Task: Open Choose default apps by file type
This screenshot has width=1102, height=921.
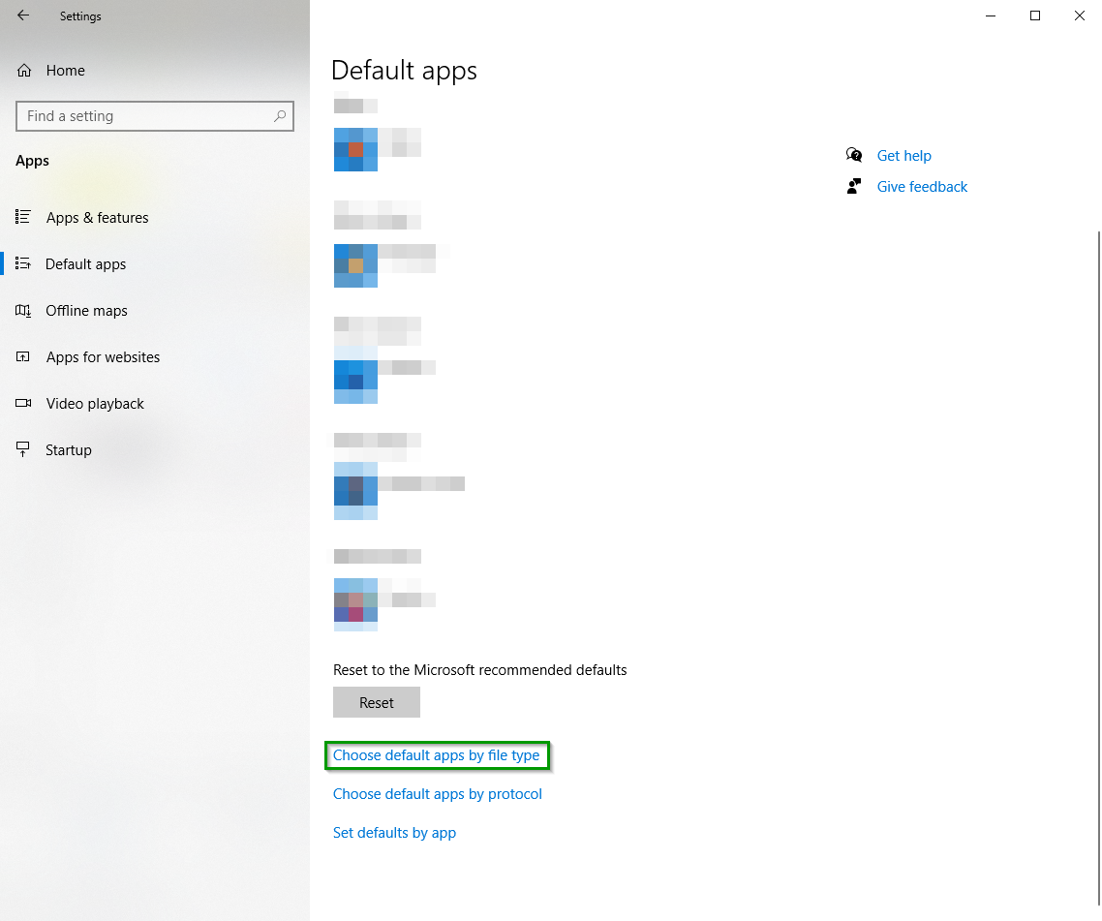Action: (x=436, y=755)
